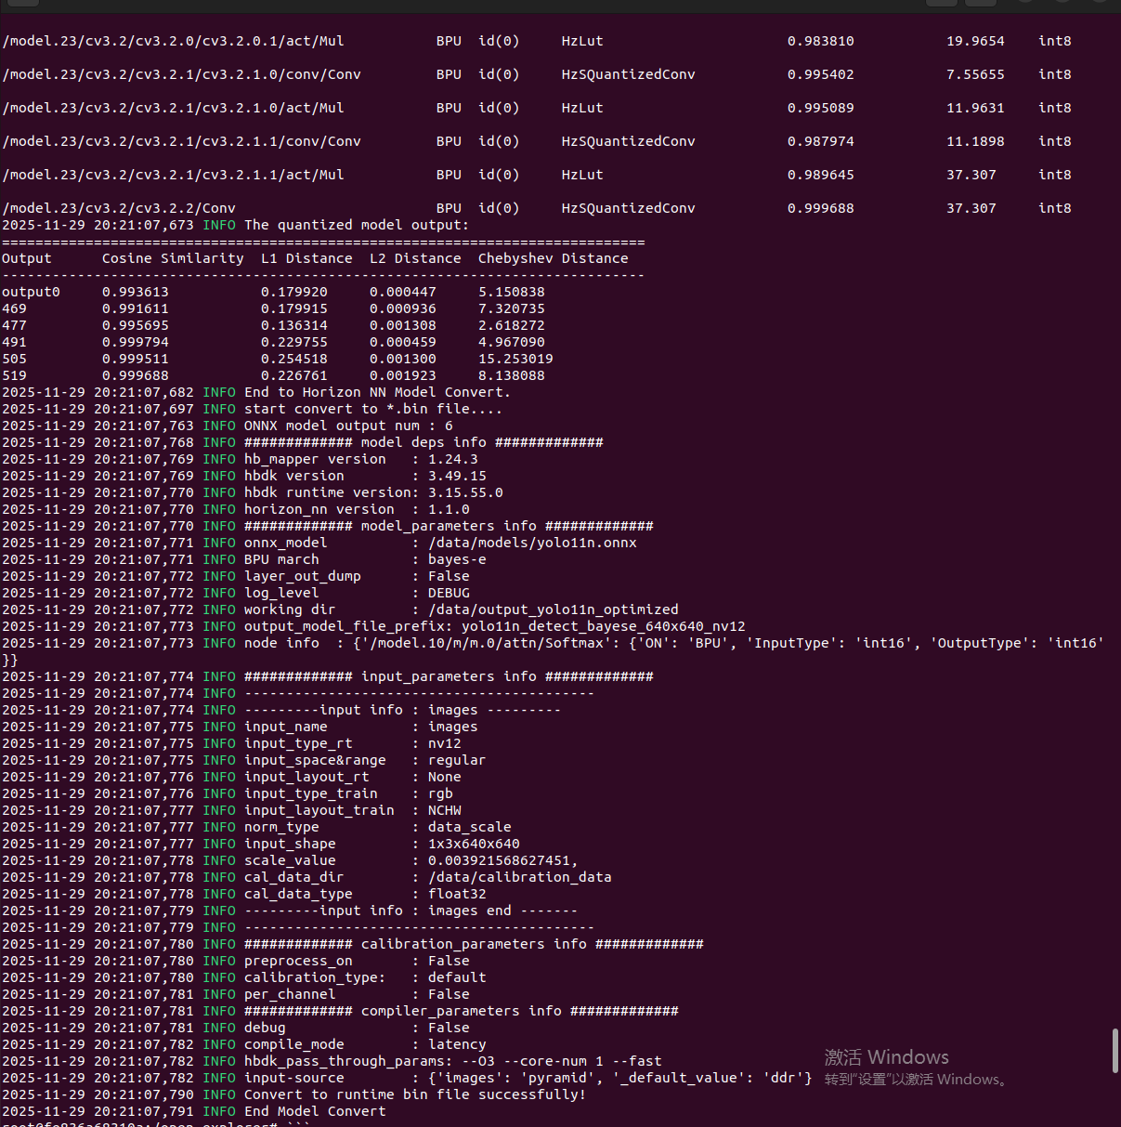The width and height of the screenshot is (1121, 1127).
Task: Click the input_space&range value 'regular'
Action: tap(457, 760)
